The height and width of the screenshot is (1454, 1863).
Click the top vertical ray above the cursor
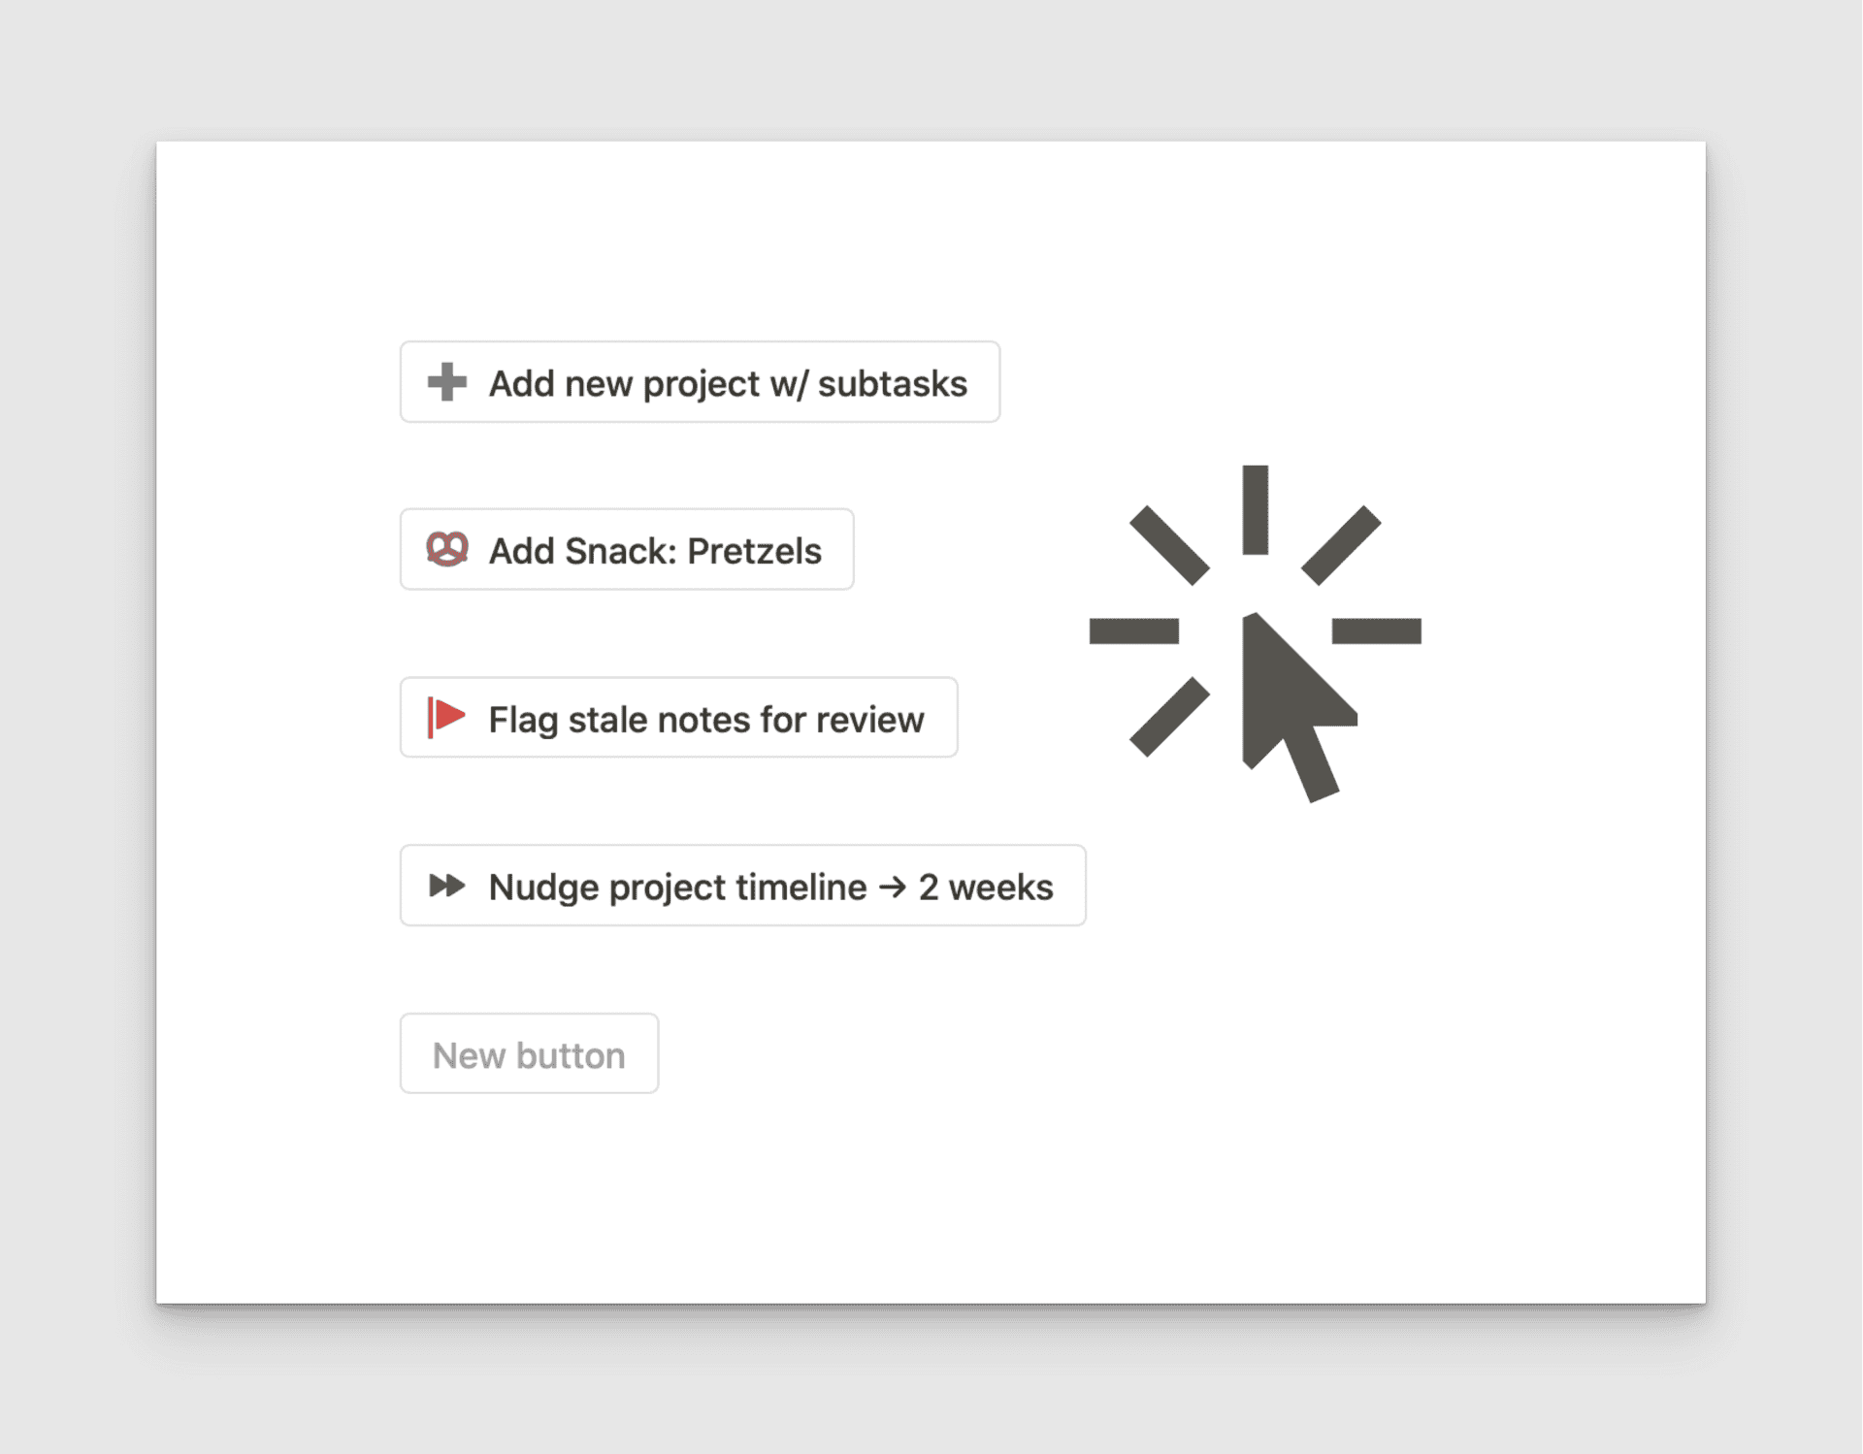[1256, 510]
